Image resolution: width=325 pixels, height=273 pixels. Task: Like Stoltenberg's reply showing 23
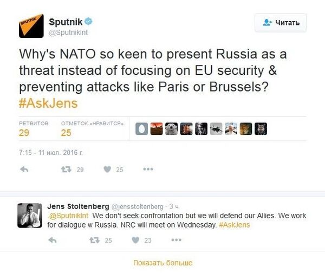[x=135, y=240]
